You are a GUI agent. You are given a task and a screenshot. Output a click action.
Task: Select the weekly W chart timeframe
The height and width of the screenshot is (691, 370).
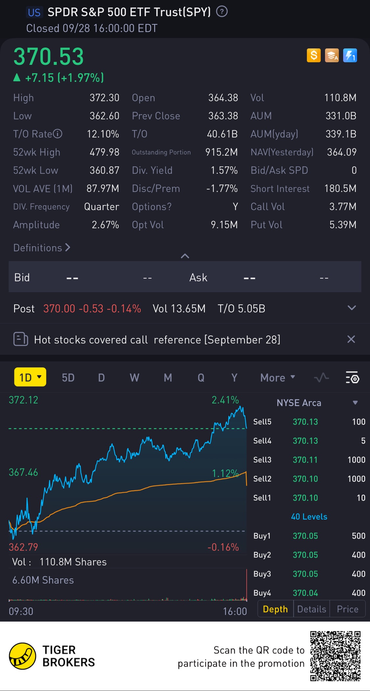(x=134, y=378)
